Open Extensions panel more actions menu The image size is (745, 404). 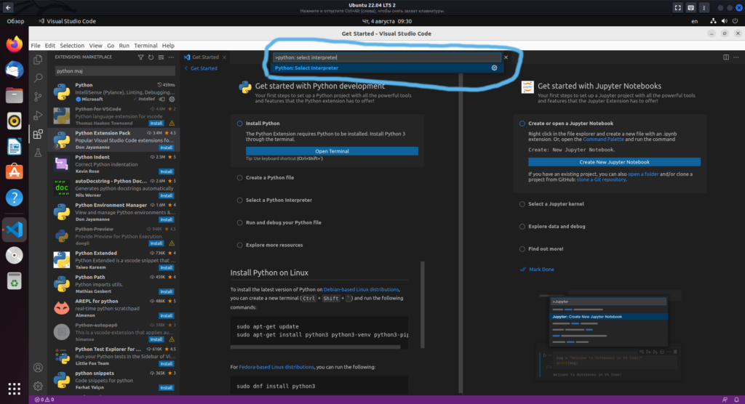(x=171, y=57)
